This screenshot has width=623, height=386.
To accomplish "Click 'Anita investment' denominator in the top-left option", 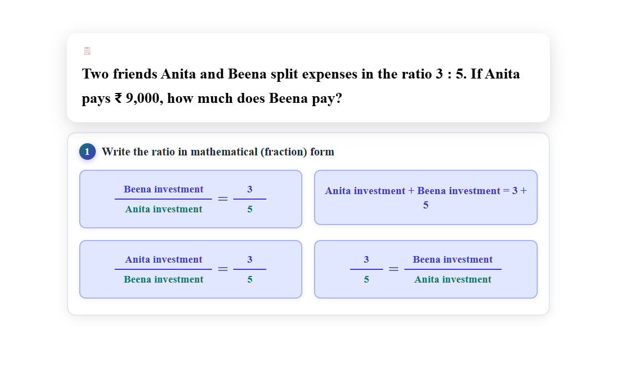I will coord(163,209).
